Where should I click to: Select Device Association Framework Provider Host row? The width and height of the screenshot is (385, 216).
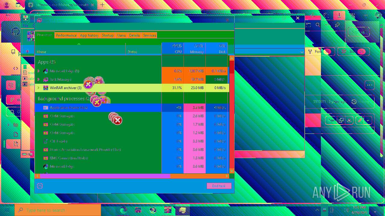pos(132,149)
